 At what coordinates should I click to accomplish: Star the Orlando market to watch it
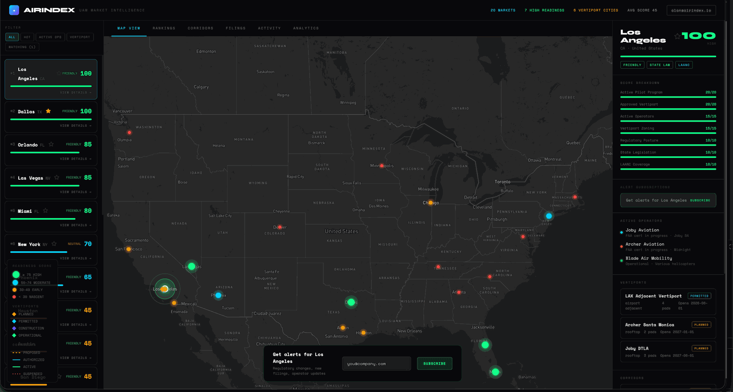[x=51, y=145]
